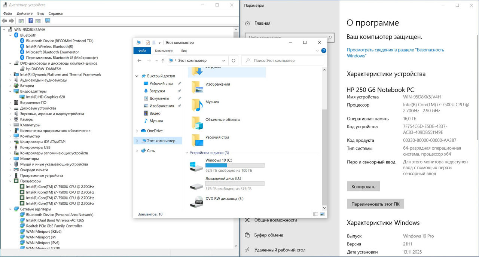Switch Explorer to large thumbnails view
479x257 pixels.
coord(322,214)
